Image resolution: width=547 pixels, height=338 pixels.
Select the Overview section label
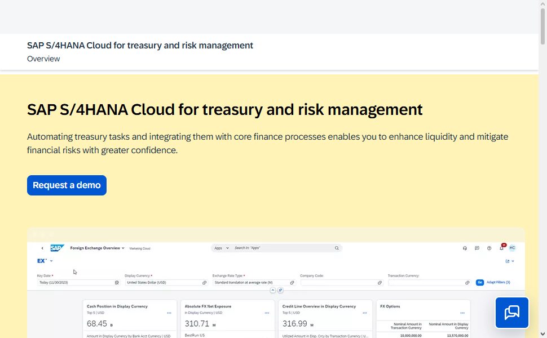(43, 59)
